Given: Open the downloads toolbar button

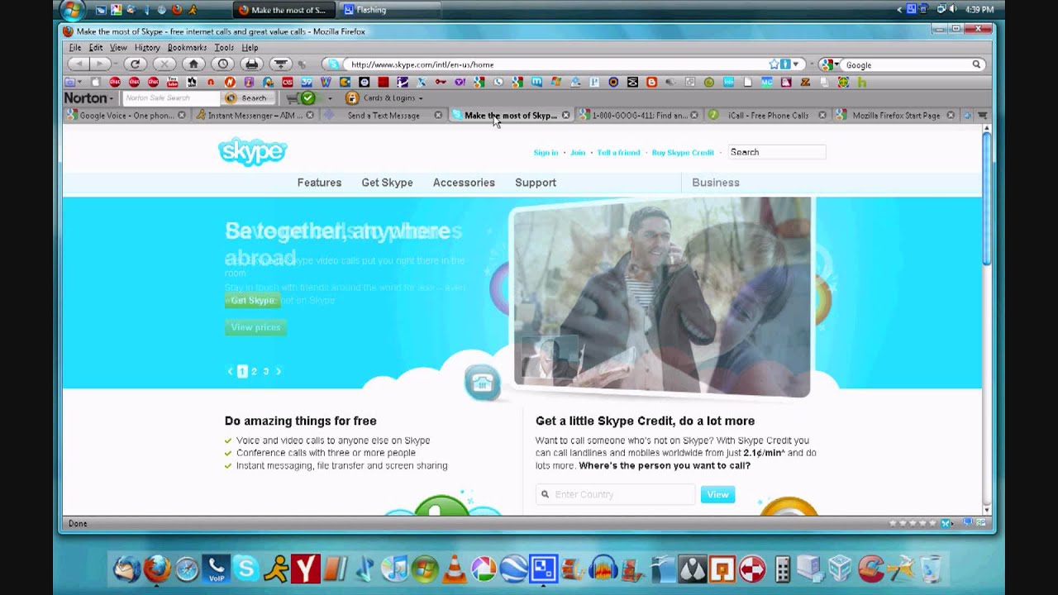Looking at the screenshot, I should [281, 64].
